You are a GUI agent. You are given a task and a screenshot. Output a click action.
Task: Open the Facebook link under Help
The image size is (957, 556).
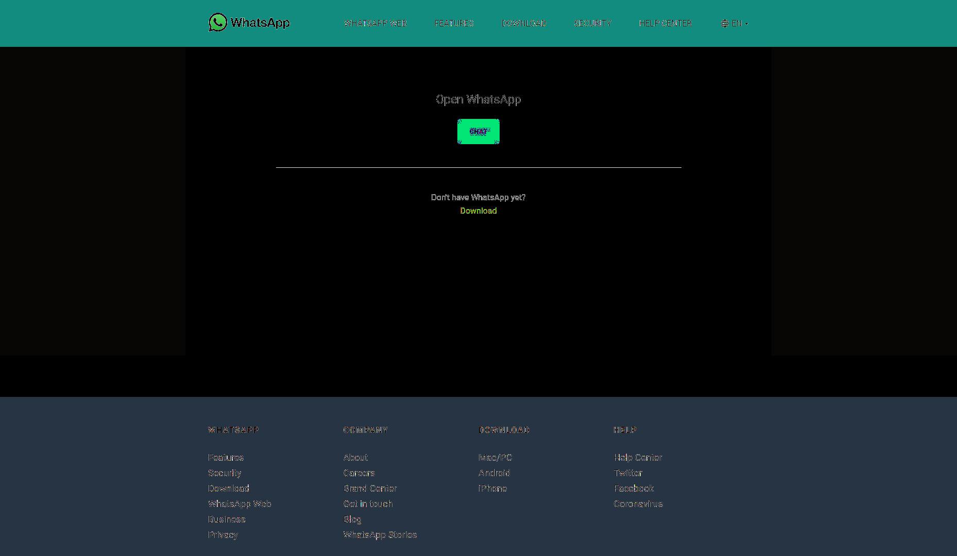[634, 489]
